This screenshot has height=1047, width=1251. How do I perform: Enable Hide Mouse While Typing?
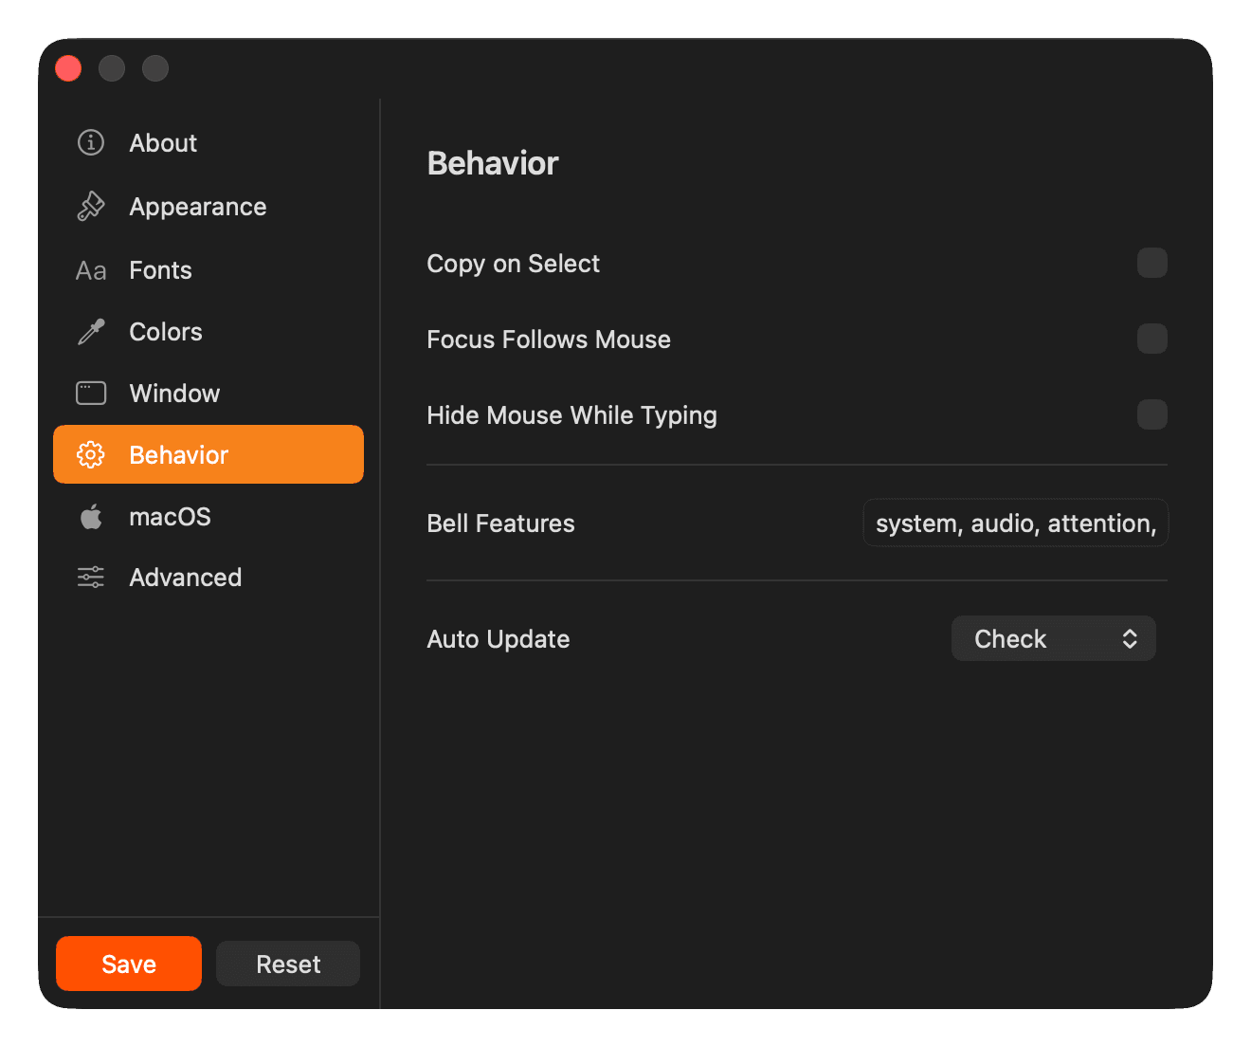(x=1151, y=414)
